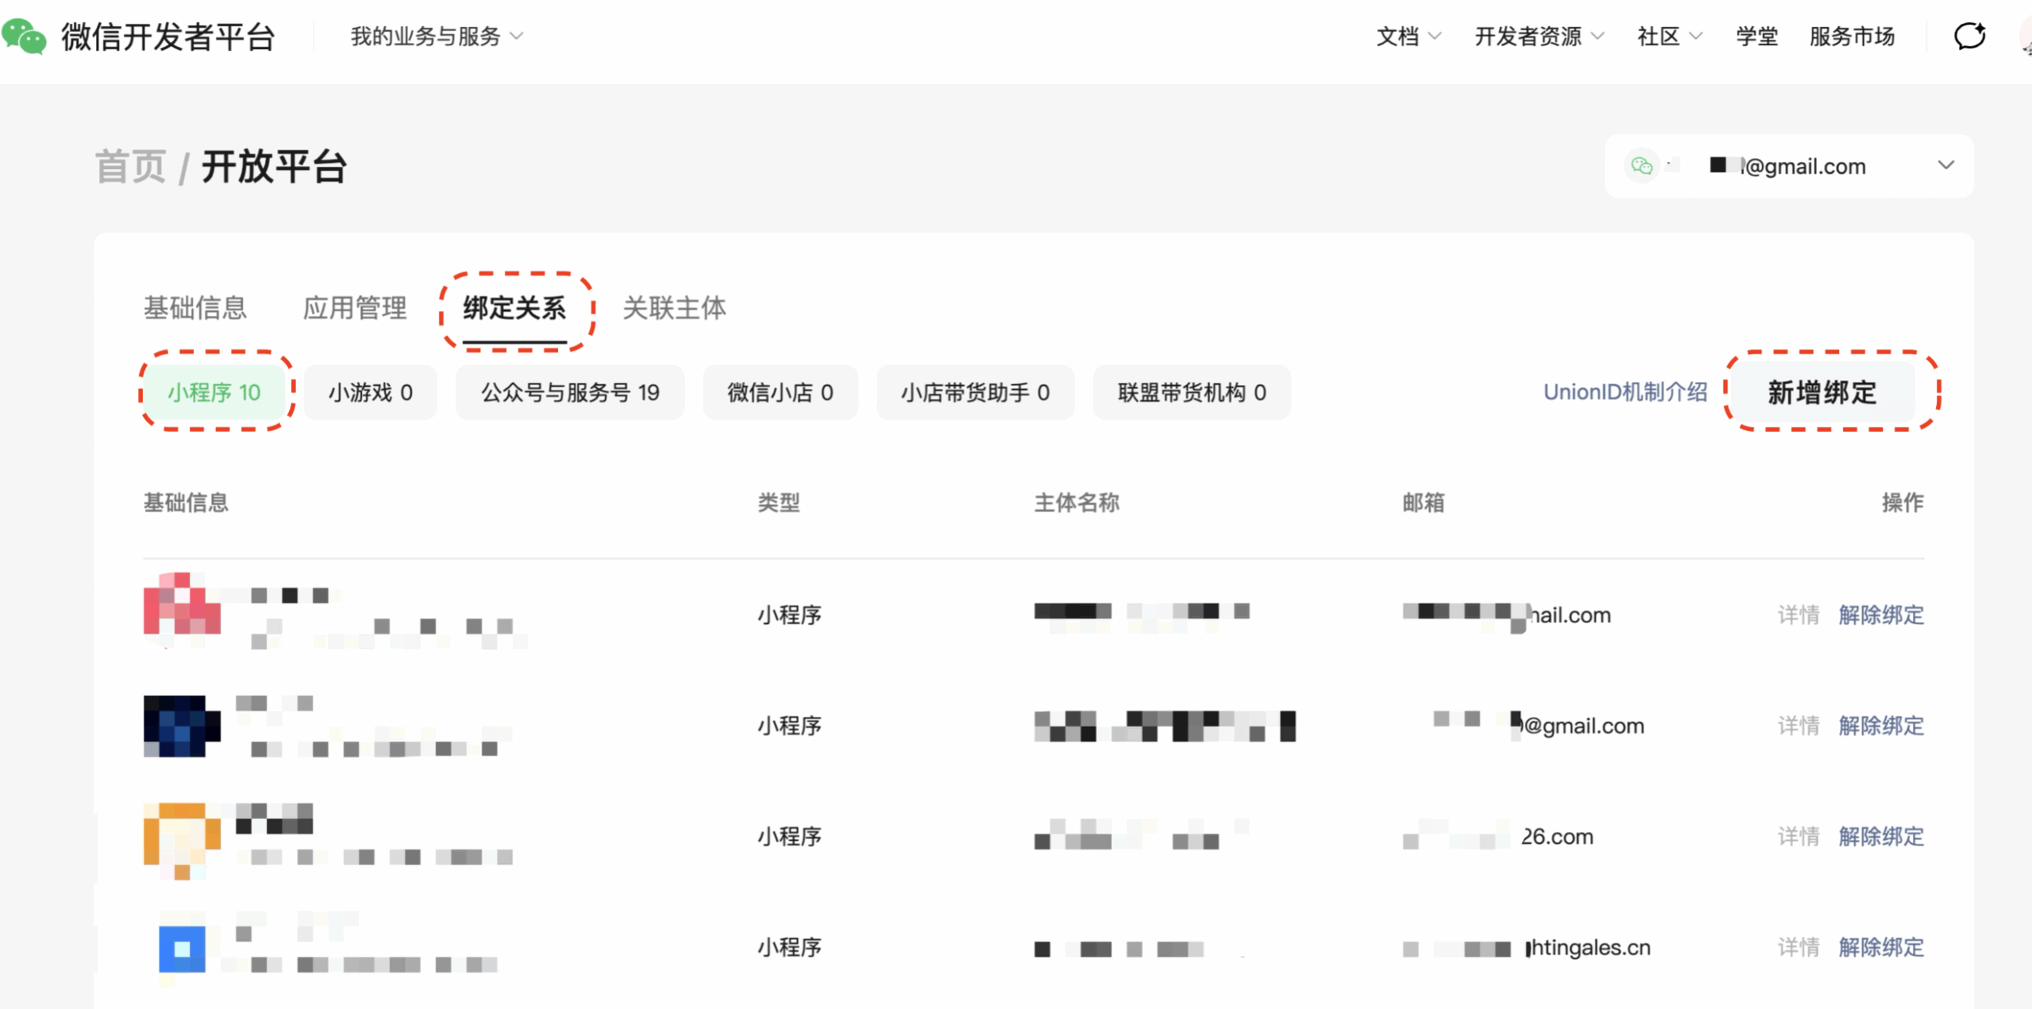Click the WeChat logo icon
This screenshot has width=2032, height=1009.
[x=24, y=36]
